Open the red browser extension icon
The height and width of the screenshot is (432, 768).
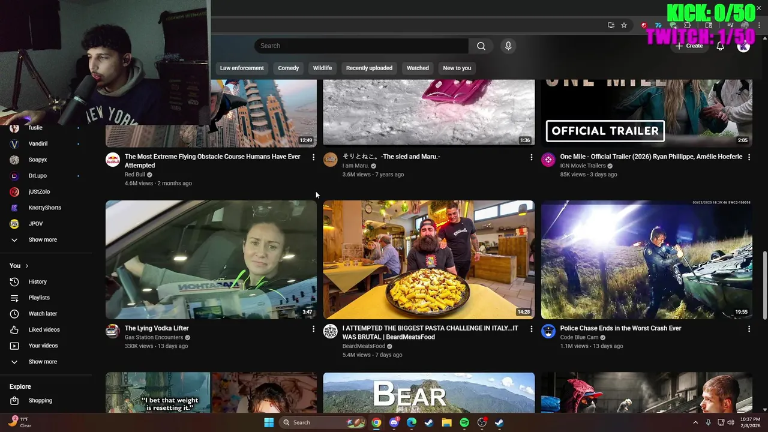644,25
